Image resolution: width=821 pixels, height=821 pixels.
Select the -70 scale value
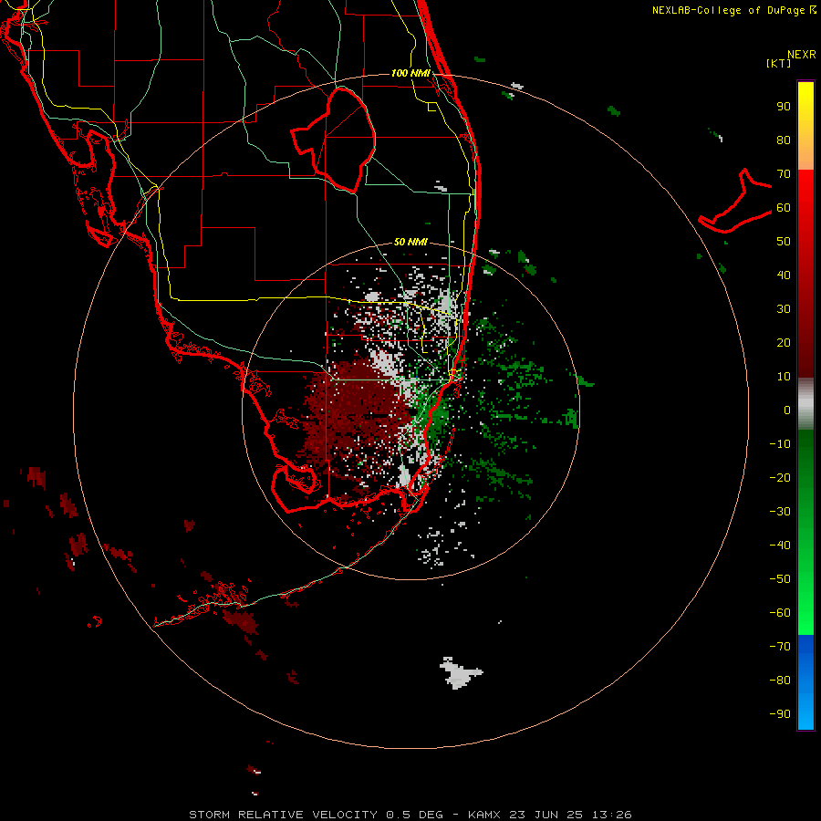pos(780,647)
